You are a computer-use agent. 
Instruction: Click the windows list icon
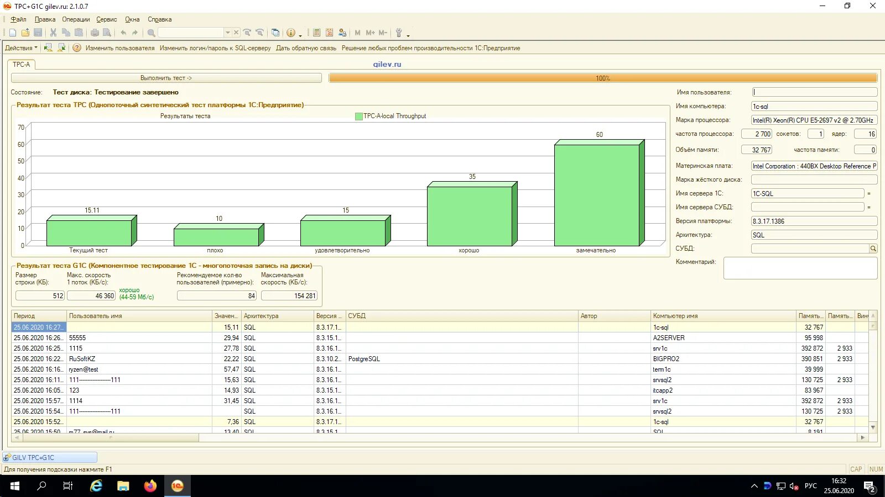coord(275,33)
